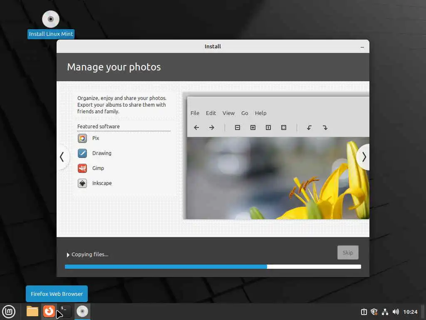Click the update manager shield tray icon
The width and height of the screenshot is (426, 320).
coord(374,312)
